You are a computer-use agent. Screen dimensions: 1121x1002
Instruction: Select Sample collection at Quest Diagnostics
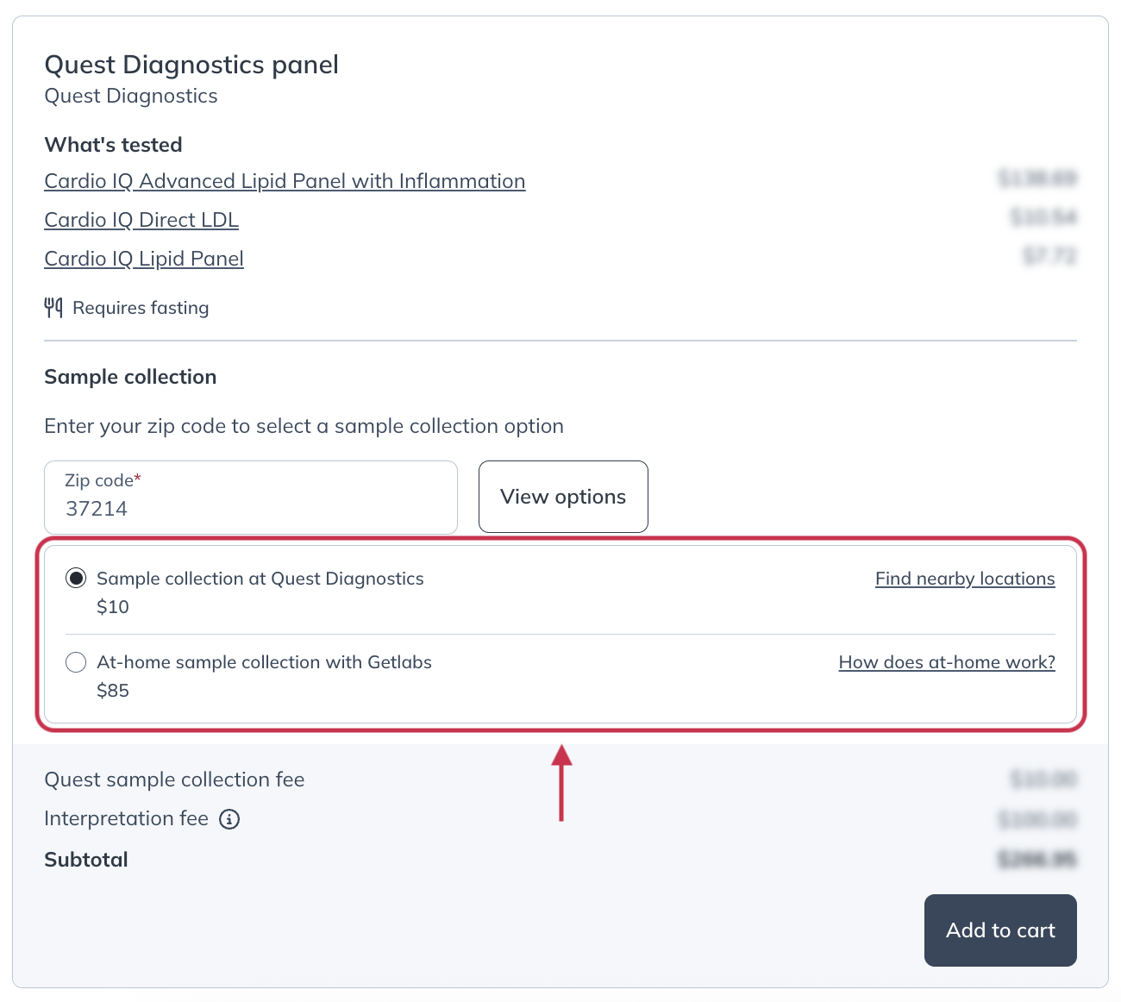(76, 579)
